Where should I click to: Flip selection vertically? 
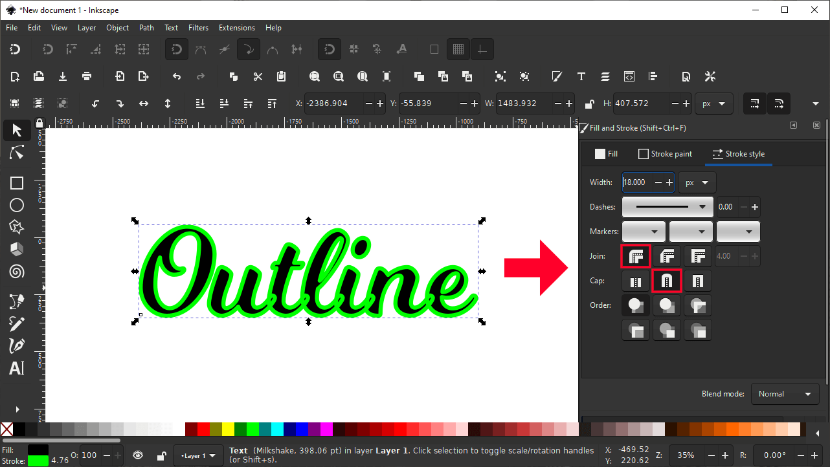click(168, 103)
